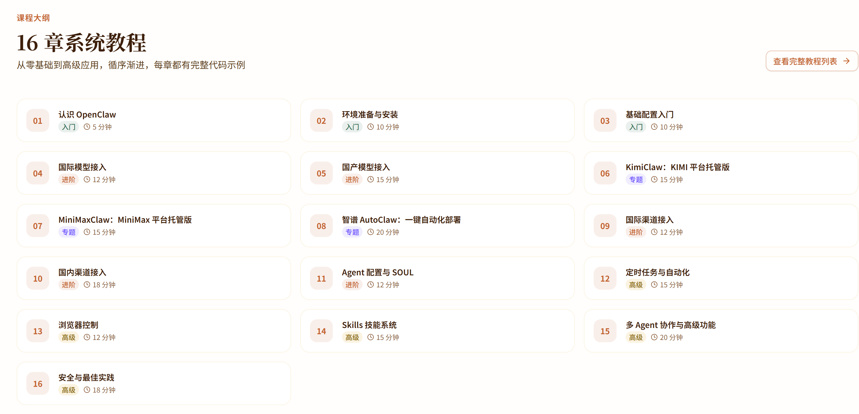Click the 进阶 tag on 国内渠道接入

pyautogui.click(x=68, y=285)
